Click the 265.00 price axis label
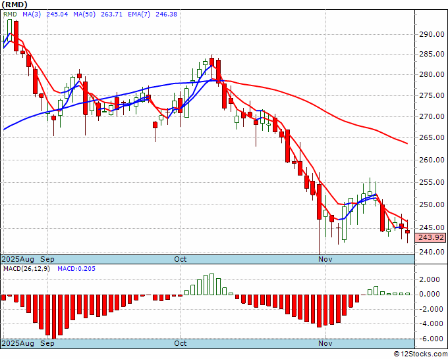 pyautogui.click(x=432, y=137)
